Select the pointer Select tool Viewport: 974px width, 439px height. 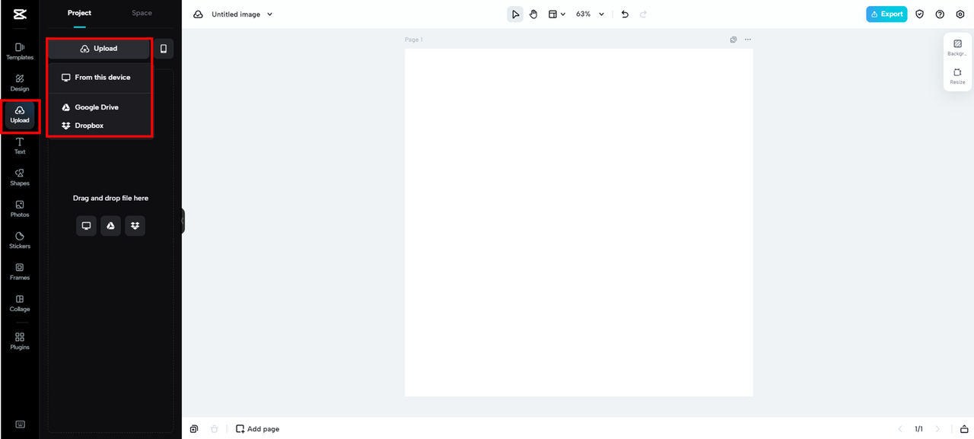tap(515, 14)
